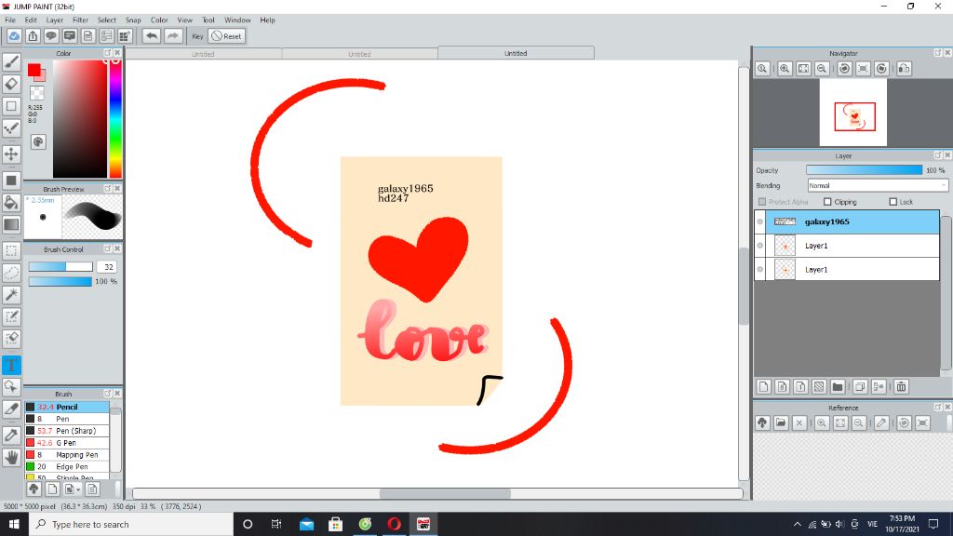
Task: Toggle the Protect Alpha checkbox
Action: [x=762, y=202]
